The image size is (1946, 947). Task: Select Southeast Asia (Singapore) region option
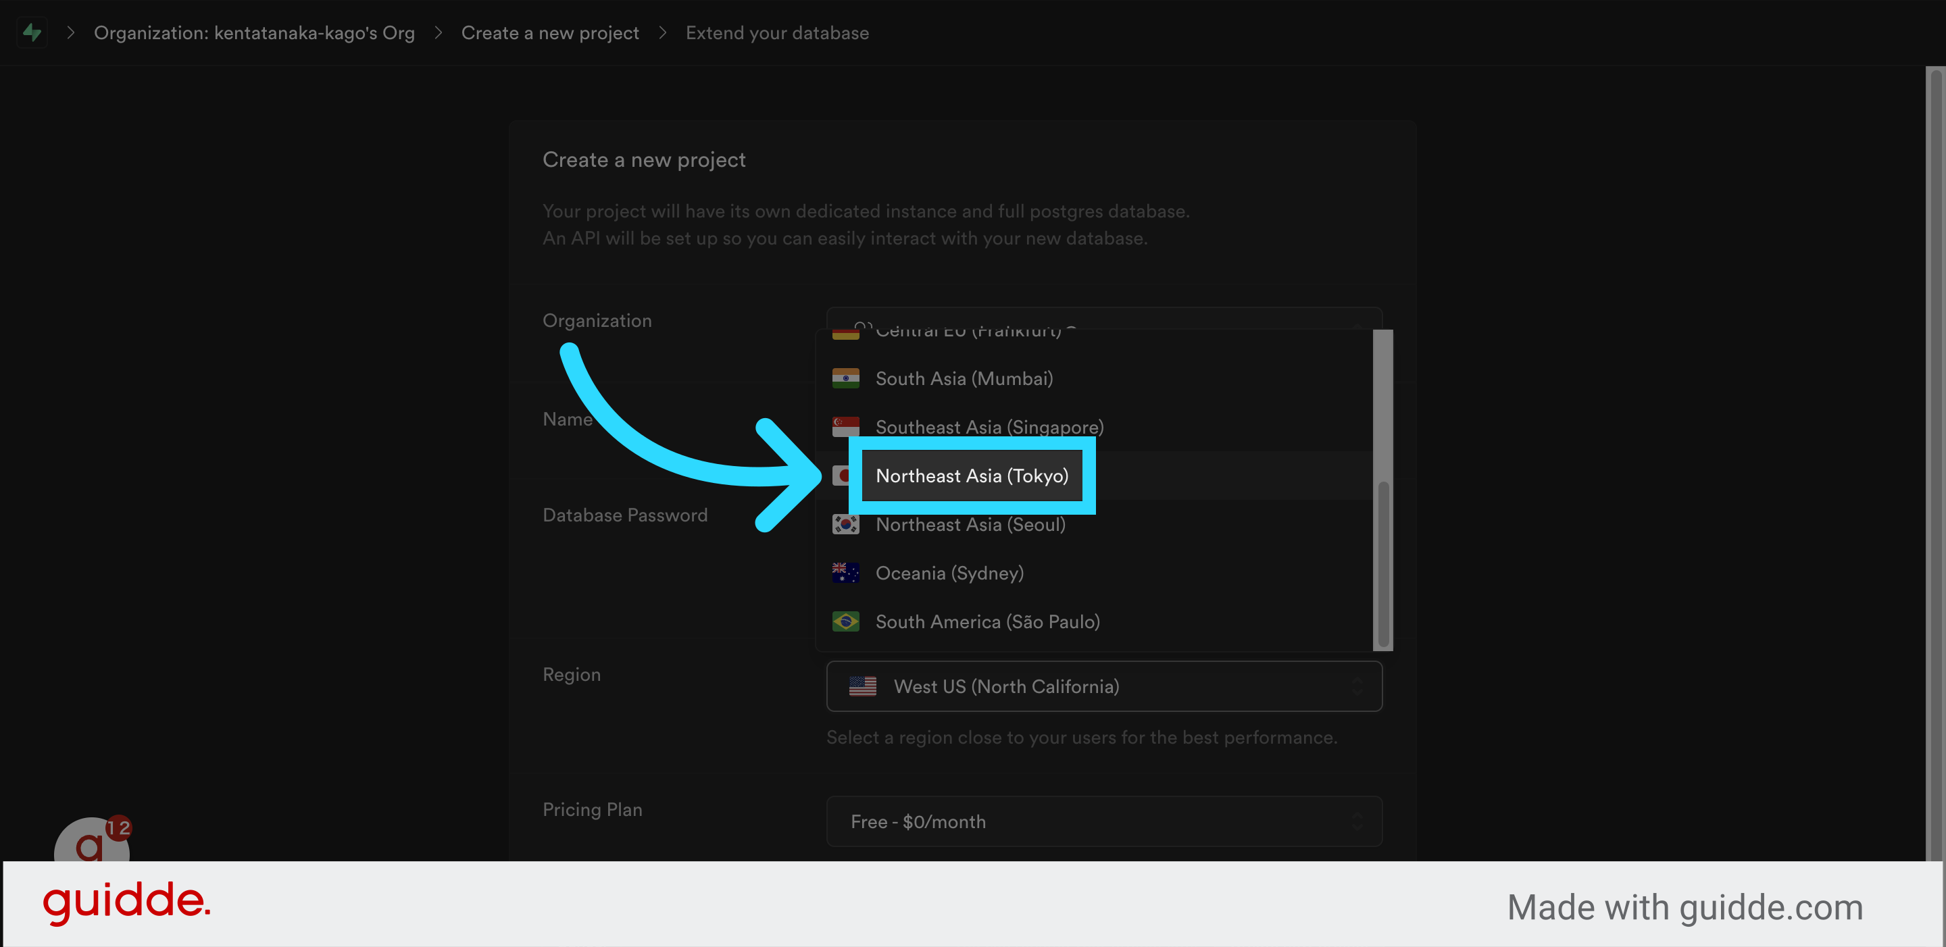click(1095, 427)
